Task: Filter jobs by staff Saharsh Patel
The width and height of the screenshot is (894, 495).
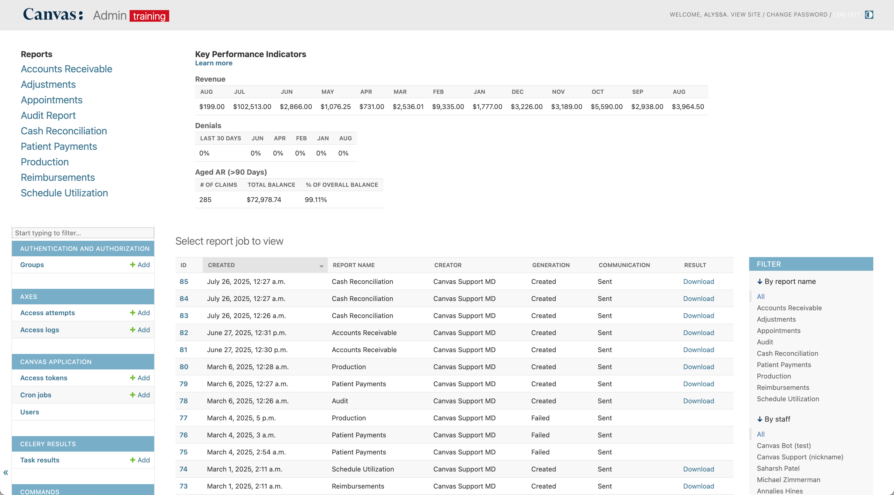Action: [x=778, y=468]
